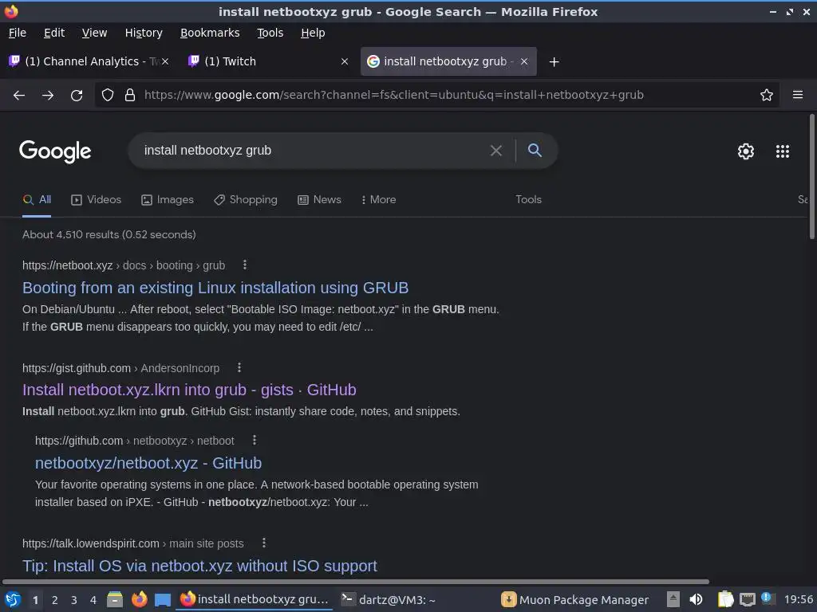Go back using the back arrow
Screen dimensions: 817x612
coord(19,96)
